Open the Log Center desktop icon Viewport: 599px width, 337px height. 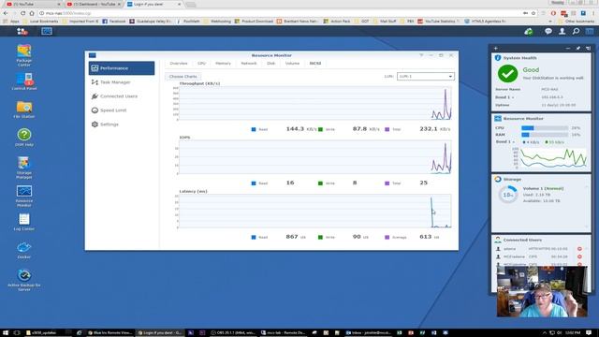coord(24,222)
